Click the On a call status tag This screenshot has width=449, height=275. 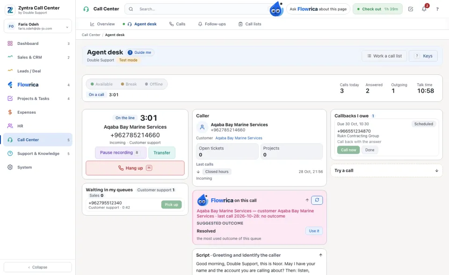click(x=96, y=94)
